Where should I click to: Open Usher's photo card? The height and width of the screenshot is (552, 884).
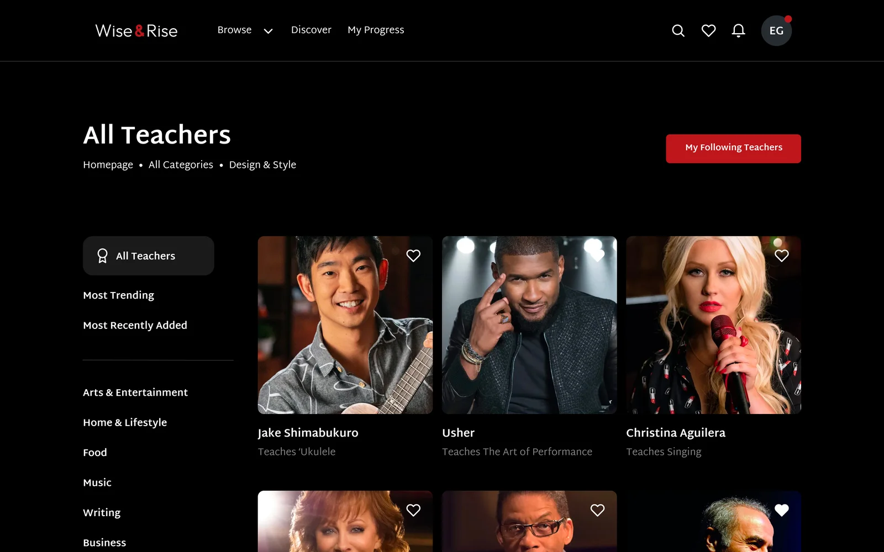[529, 325]
